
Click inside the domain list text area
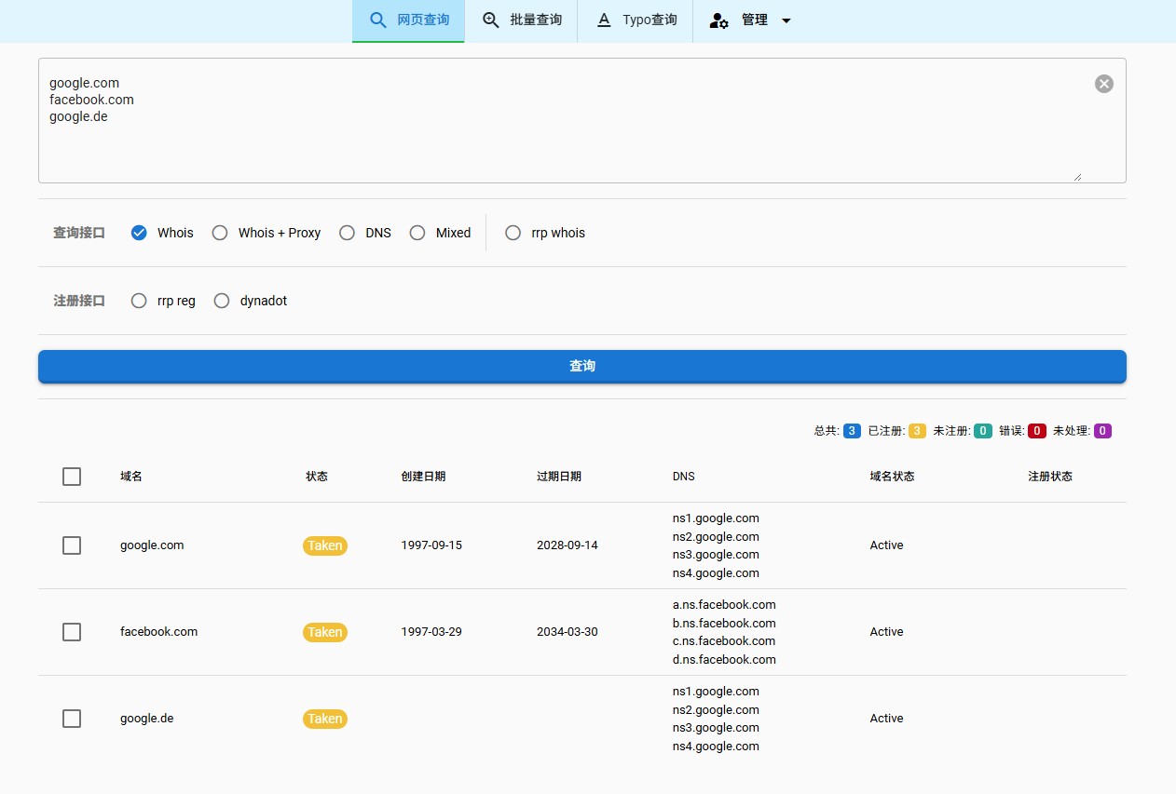(x=582, y=120)
